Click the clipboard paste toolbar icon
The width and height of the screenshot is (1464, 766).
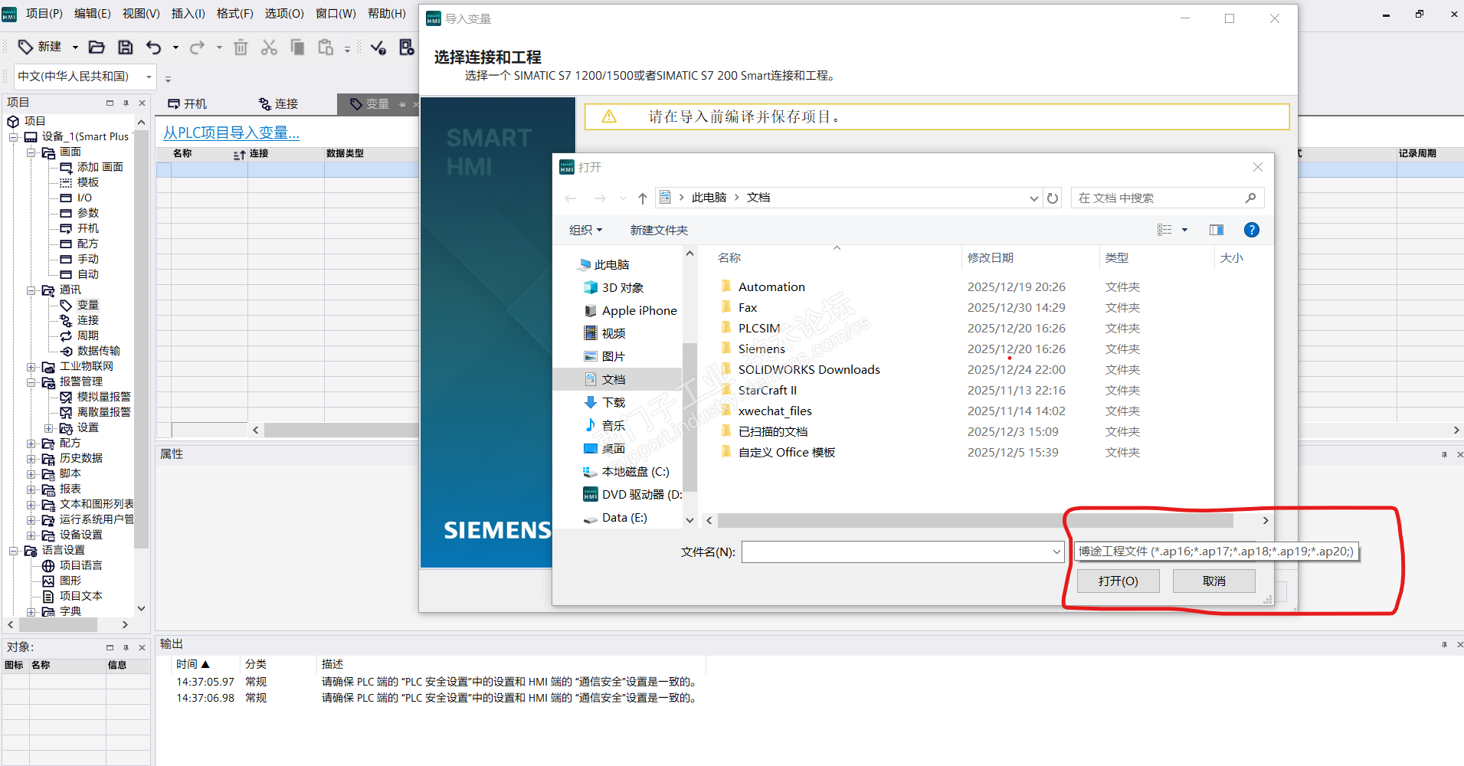[326, 47]
